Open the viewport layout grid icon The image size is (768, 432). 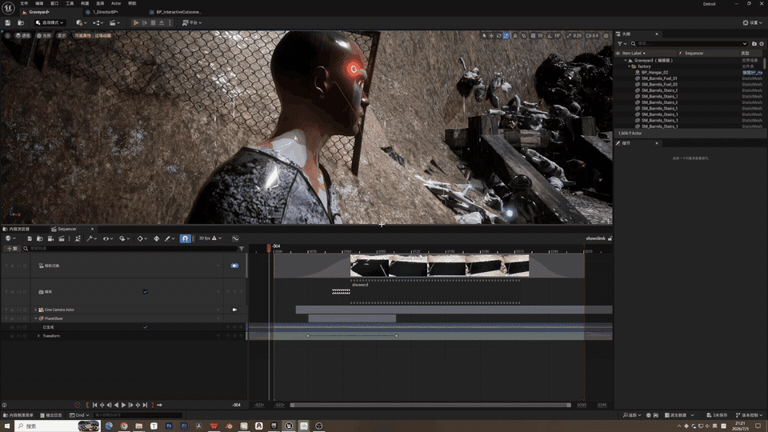(606, 36)
